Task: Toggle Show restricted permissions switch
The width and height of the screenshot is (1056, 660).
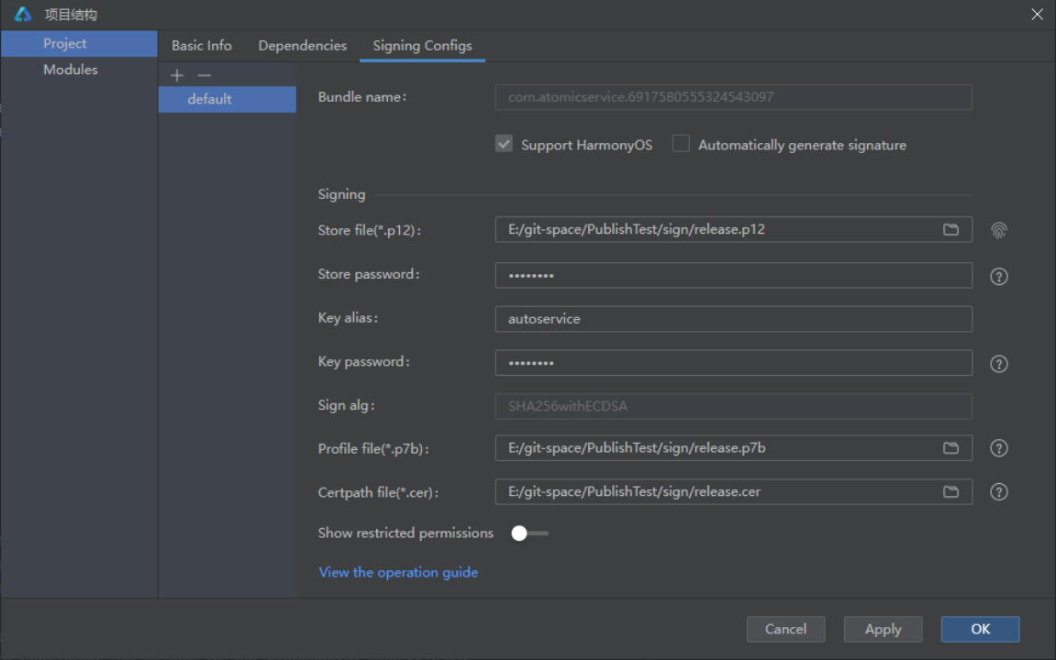Action: [528, 533]
